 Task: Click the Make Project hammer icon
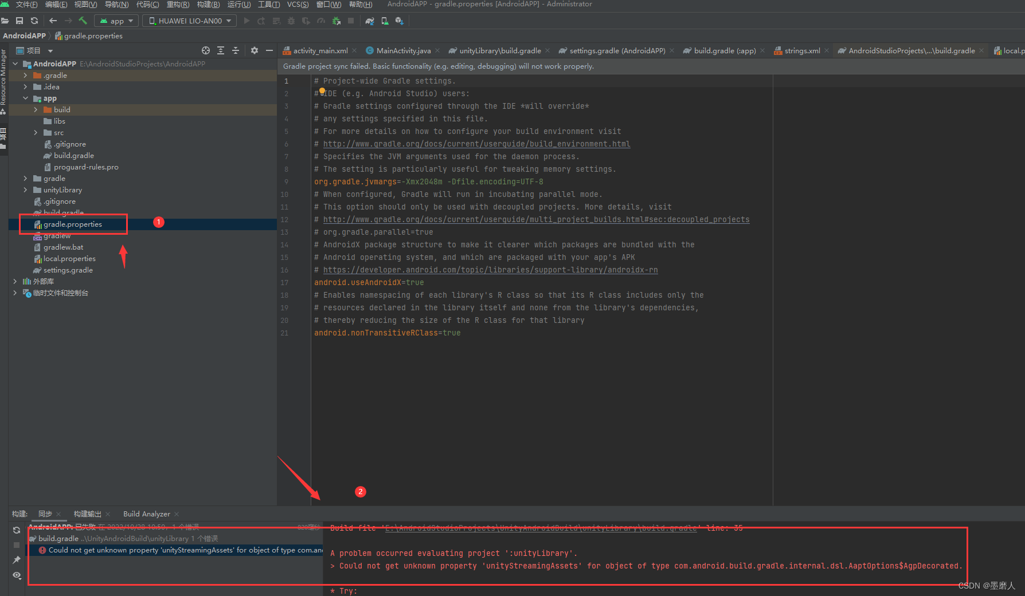tap(83, 21)
